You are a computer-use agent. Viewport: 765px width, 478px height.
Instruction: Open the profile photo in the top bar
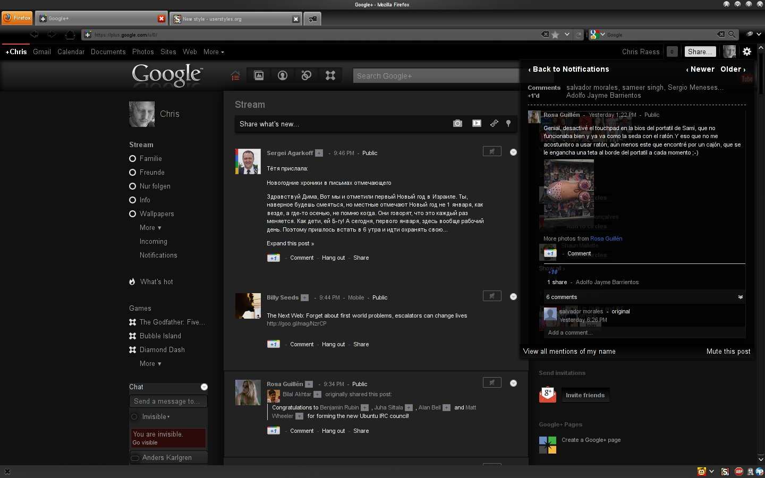[729, 52]
